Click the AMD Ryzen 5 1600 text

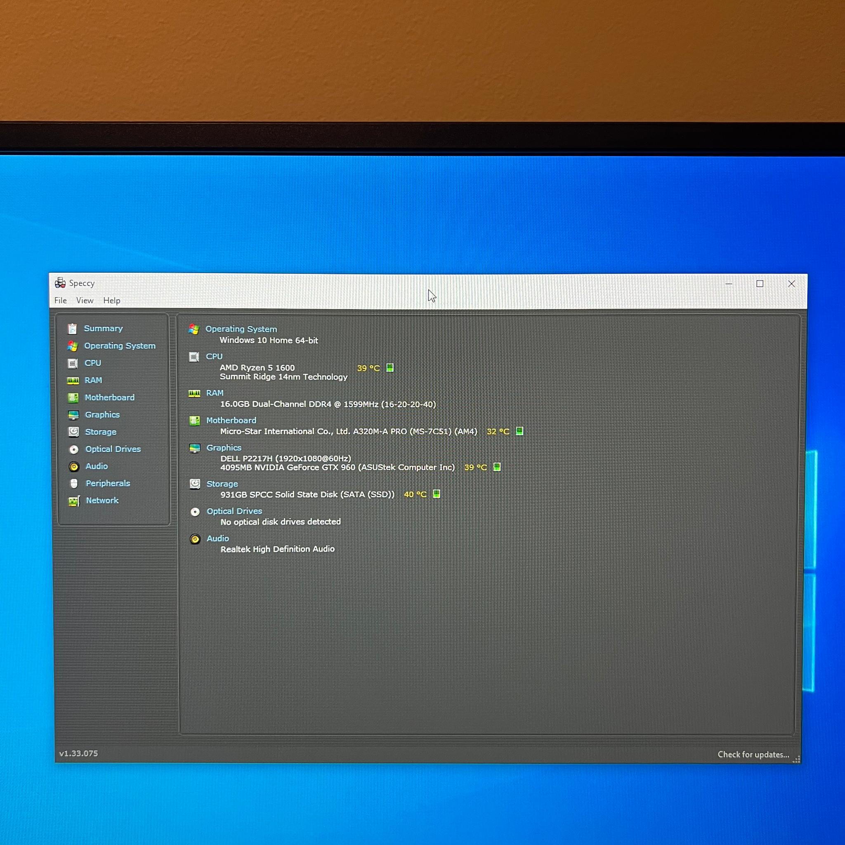[257, 368]
